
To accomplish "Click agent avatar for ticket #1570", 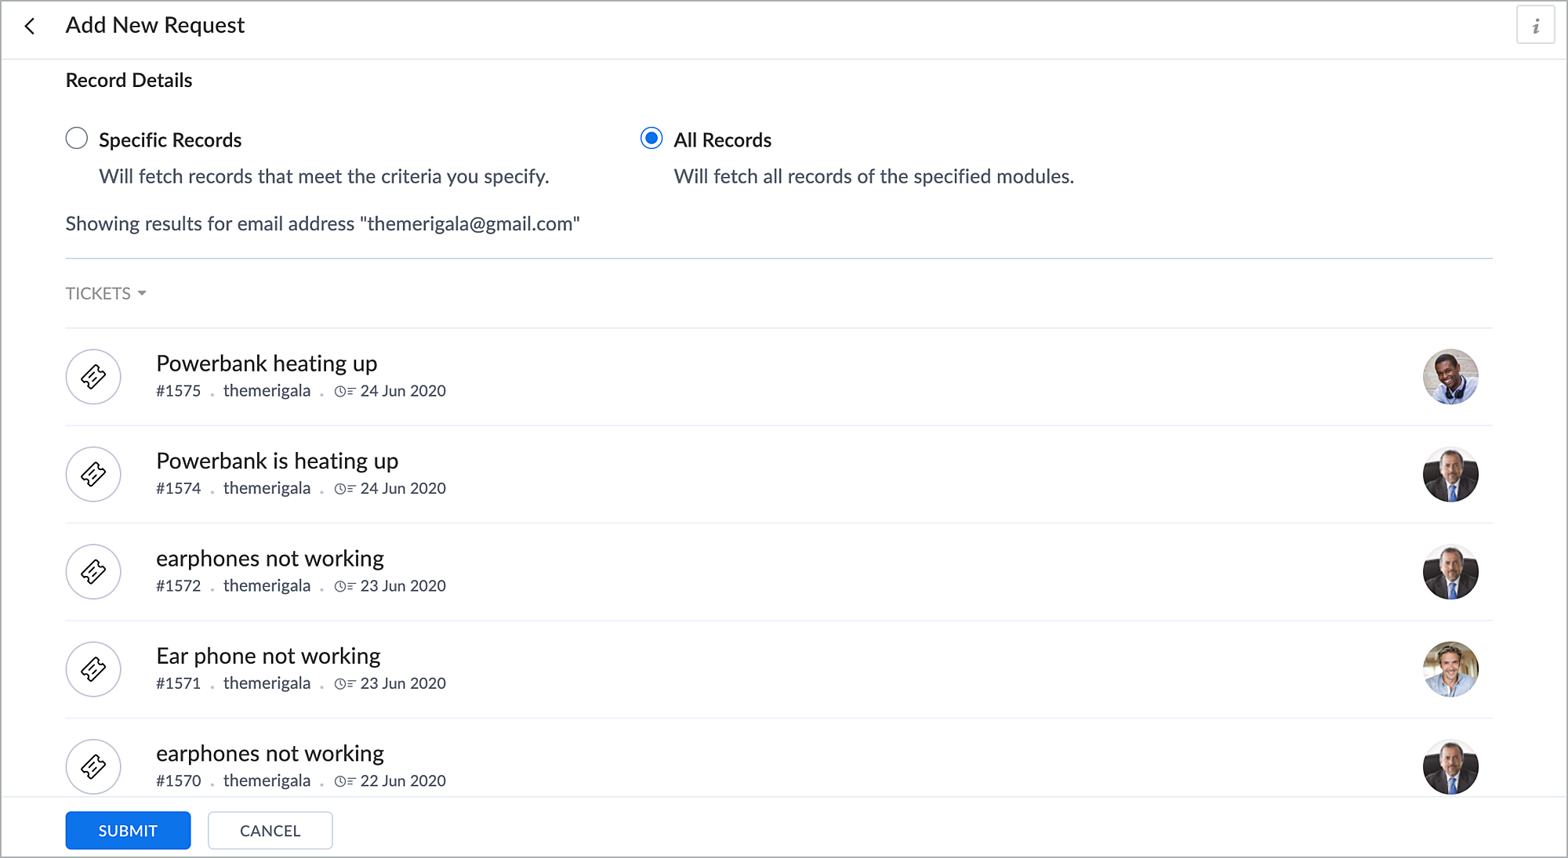I will point(1450,766).
